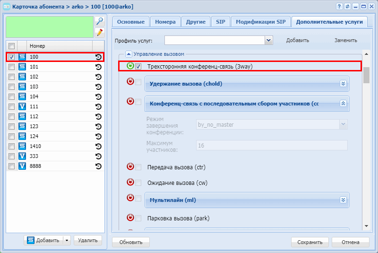
Task: Check the checkbox for number 101
Action: pos(11,67)
